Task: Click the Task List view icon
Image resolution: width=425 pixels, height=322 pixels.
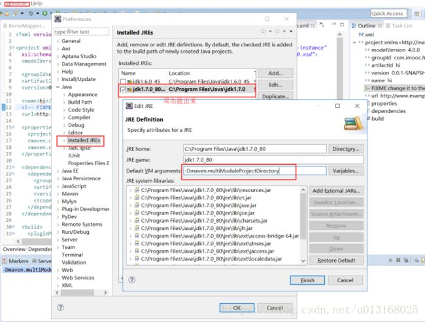Action: coord(388,25)
